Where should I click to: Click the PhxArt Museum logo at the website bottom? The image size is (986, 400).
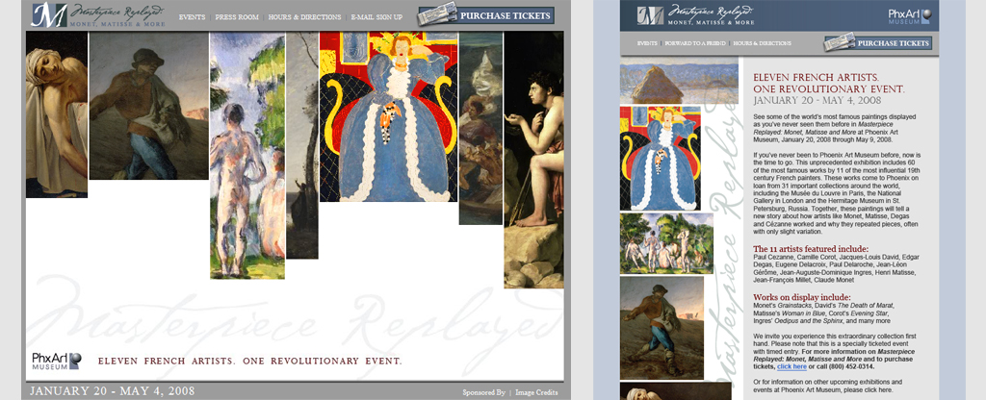(57, 361)
